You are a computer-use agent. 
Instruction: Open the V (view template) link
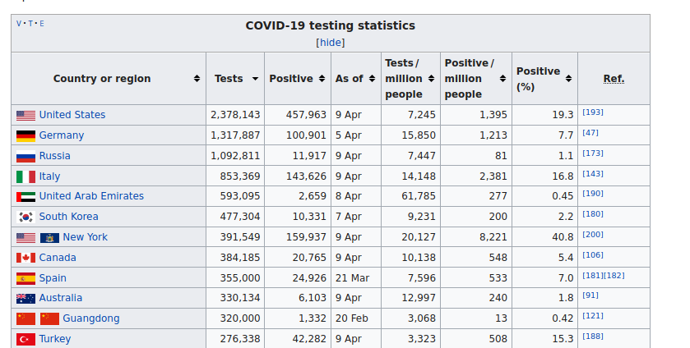tap(20, 23)
